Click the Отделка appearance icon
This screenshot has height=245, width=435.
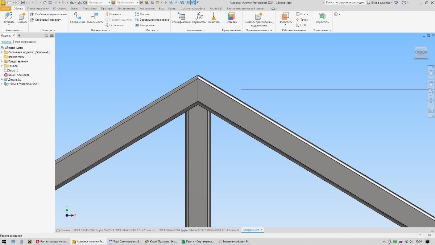pyautogui.click(x=231, y=17)
